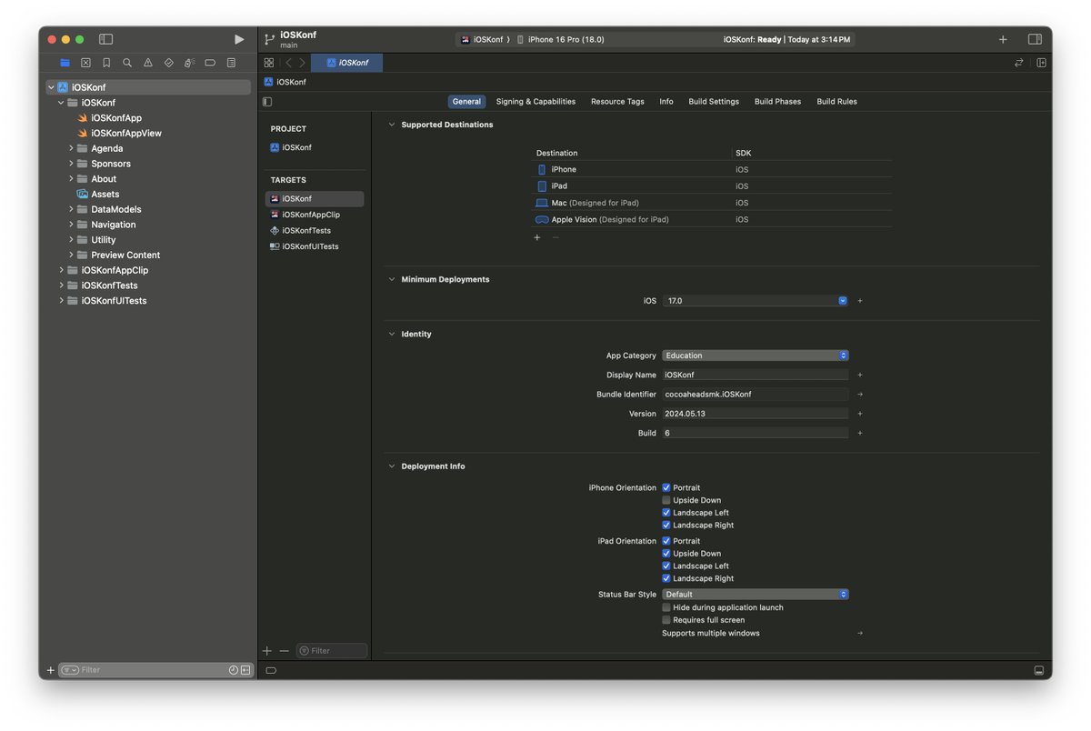Open the Build Phases tab
Image resolution: width=1091 pixels, height=731 pixels.
tap(777, 102)
